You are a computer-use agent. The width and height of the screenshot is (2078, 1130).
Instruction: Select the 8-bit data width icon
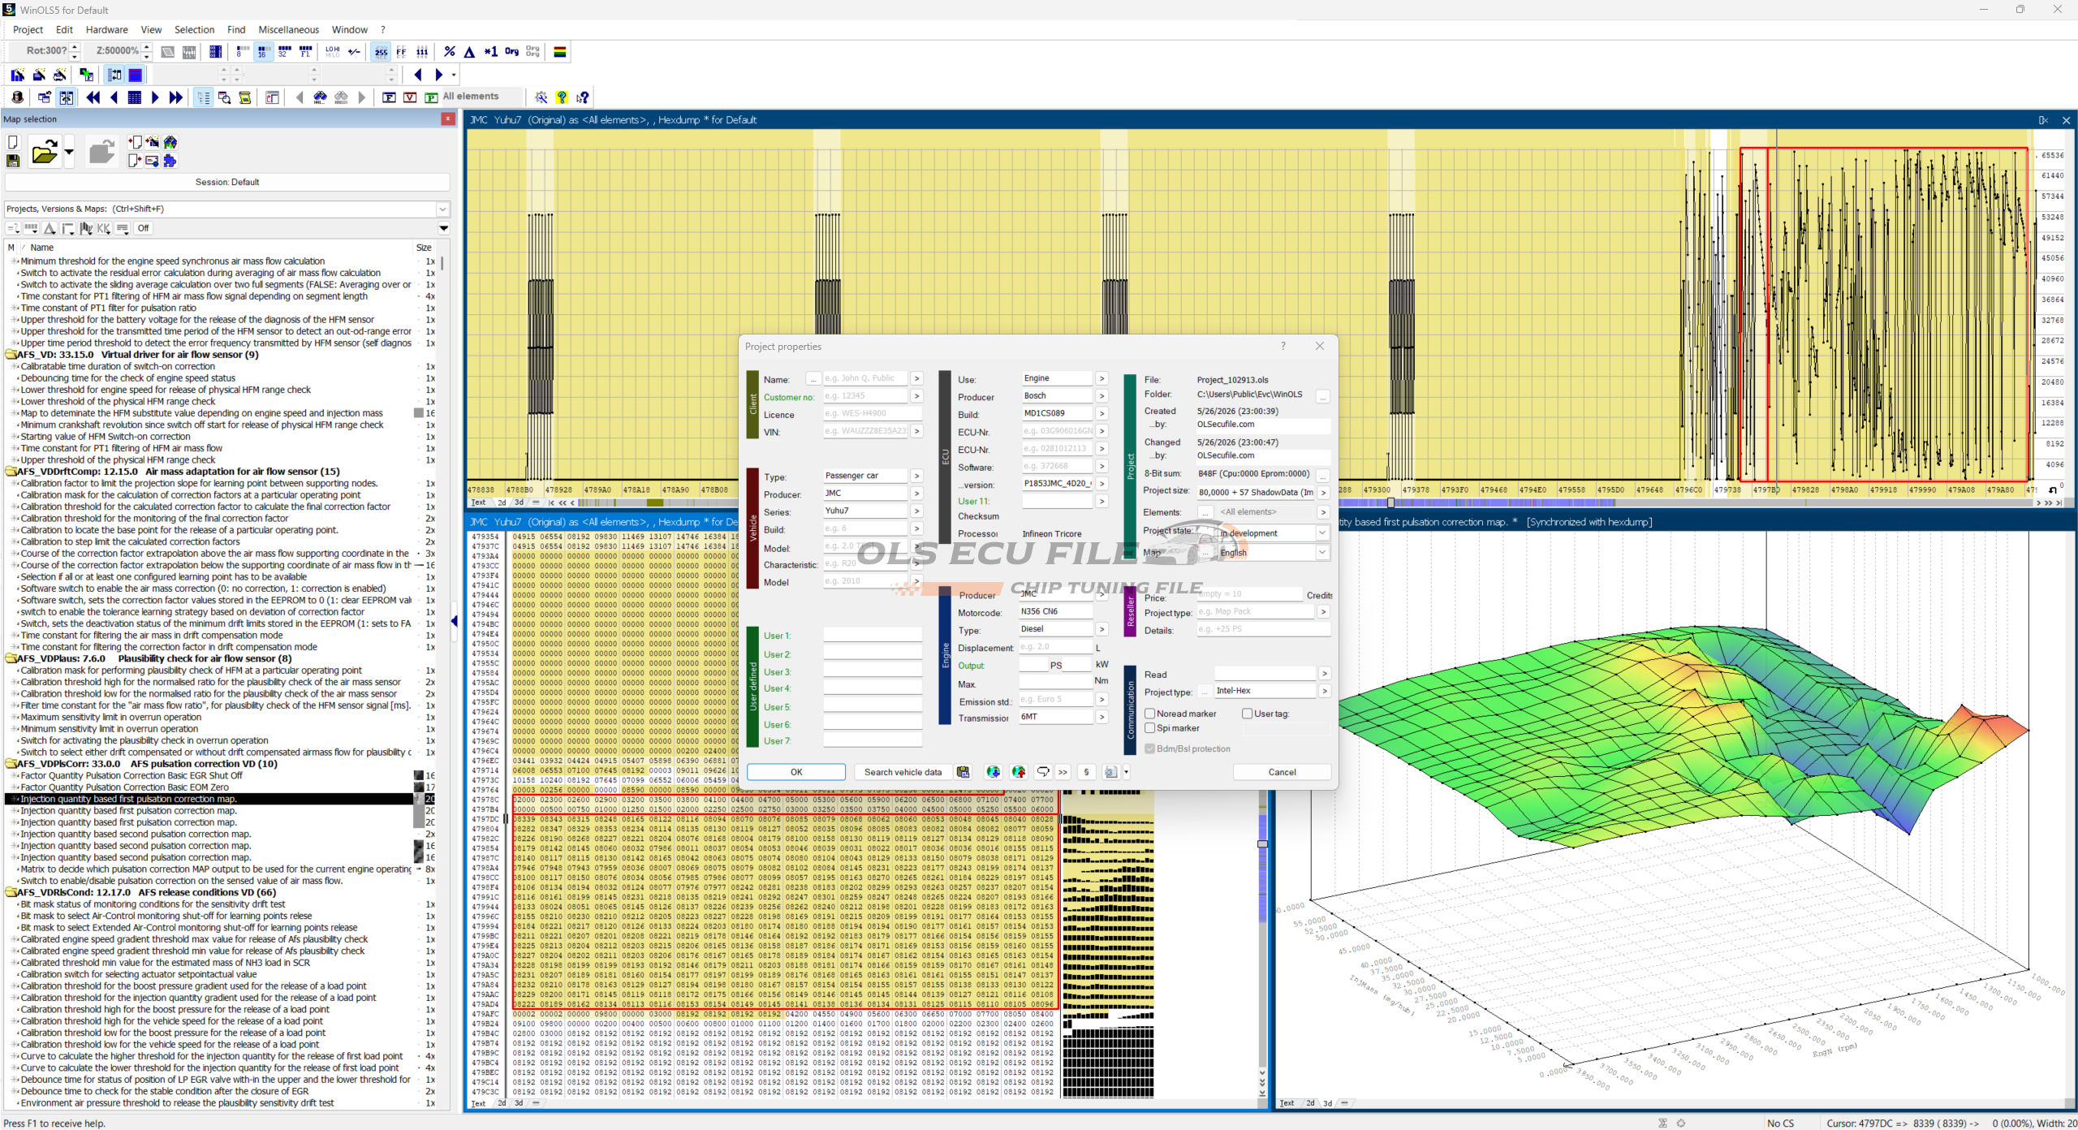242,51
